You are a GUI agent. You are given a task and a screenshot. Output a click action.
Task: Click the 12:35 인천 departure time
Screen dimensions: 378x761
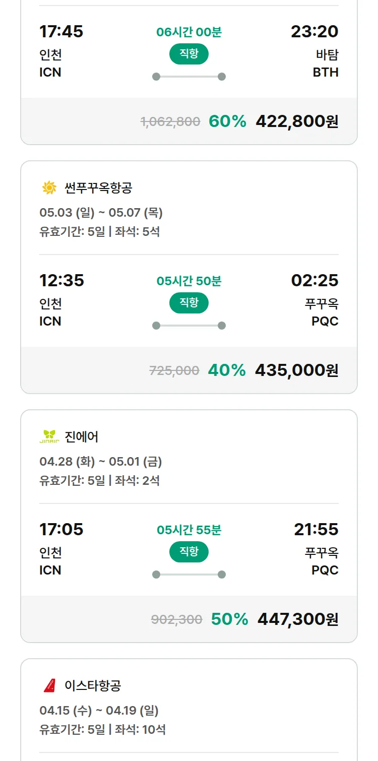pos(61,280)
